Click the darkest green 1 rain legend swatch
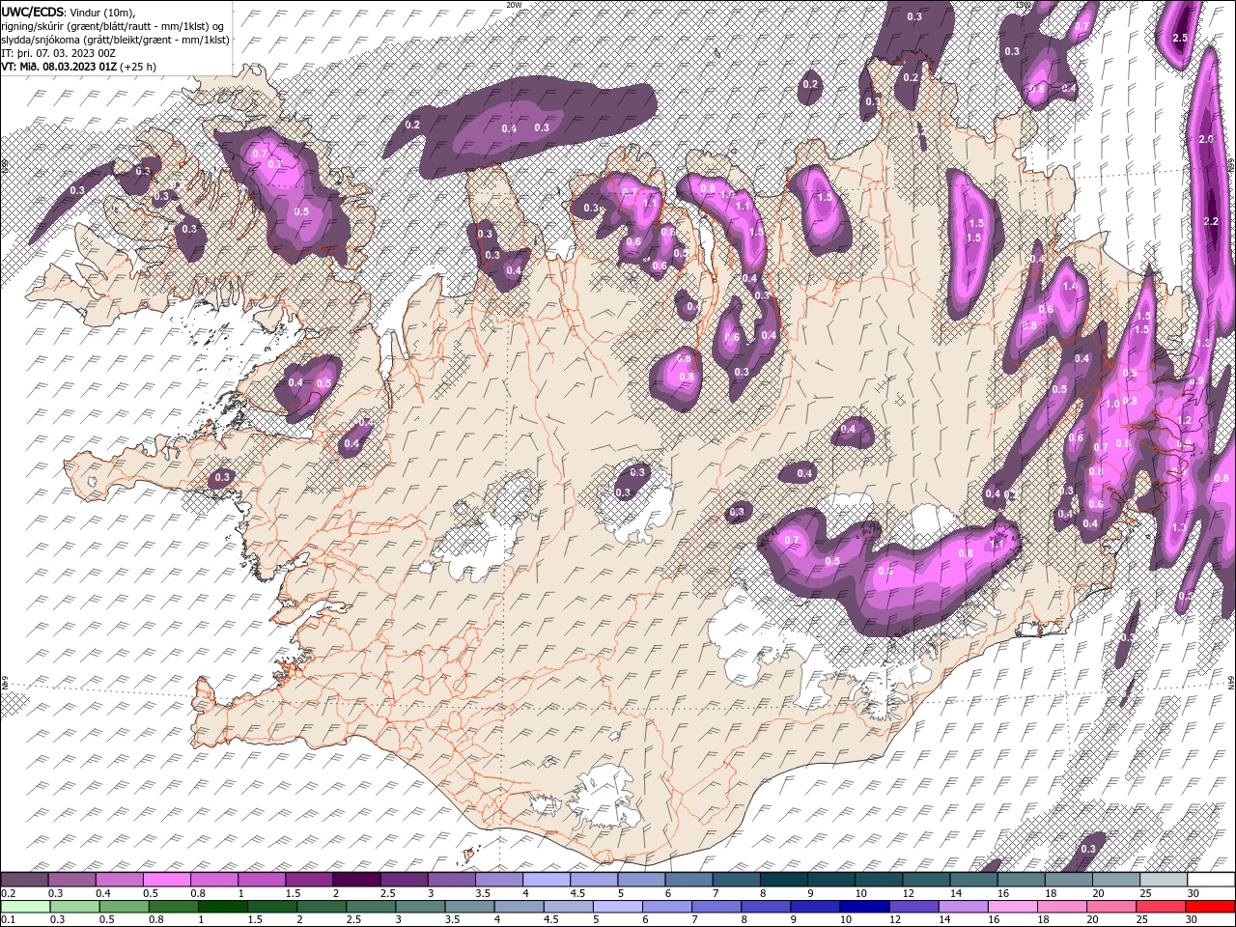The height and width of the screenshot is (927, 1236). pos(223,906)
